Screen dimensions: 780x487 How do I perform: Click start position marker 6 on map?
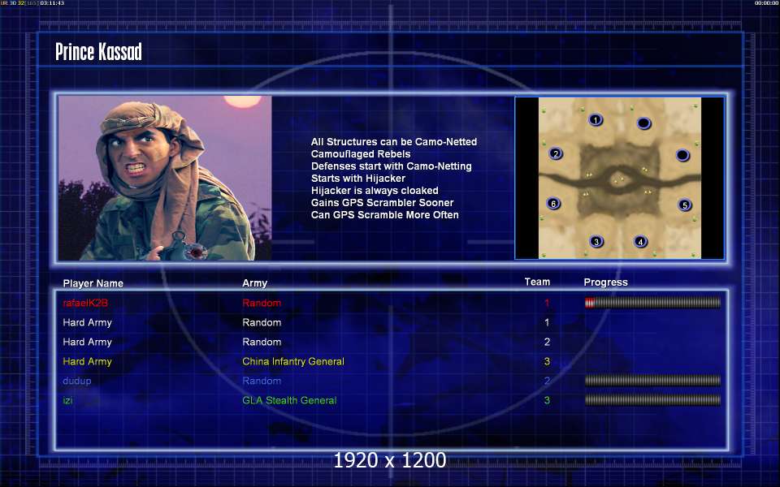553,203
